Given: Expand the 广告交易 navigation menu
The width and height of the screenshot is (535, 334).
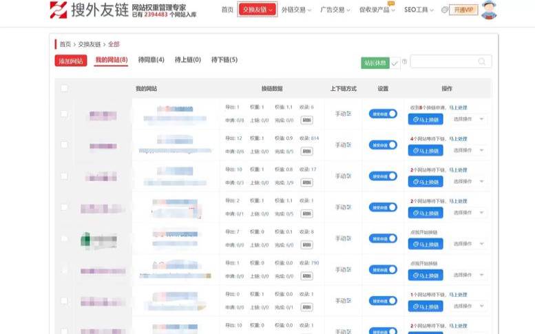Looking at the screenshot, I should tap(335, 10).
